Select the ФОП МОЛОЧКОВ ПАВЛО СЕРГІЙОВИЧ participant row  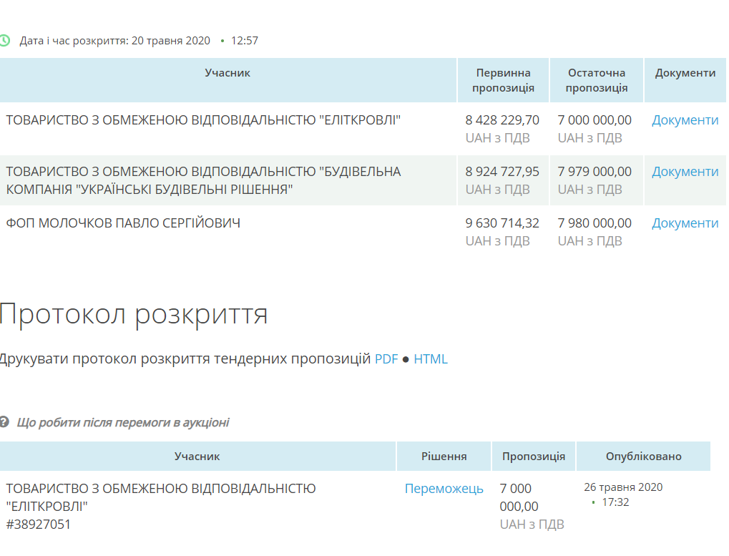[x=123, y=223]
